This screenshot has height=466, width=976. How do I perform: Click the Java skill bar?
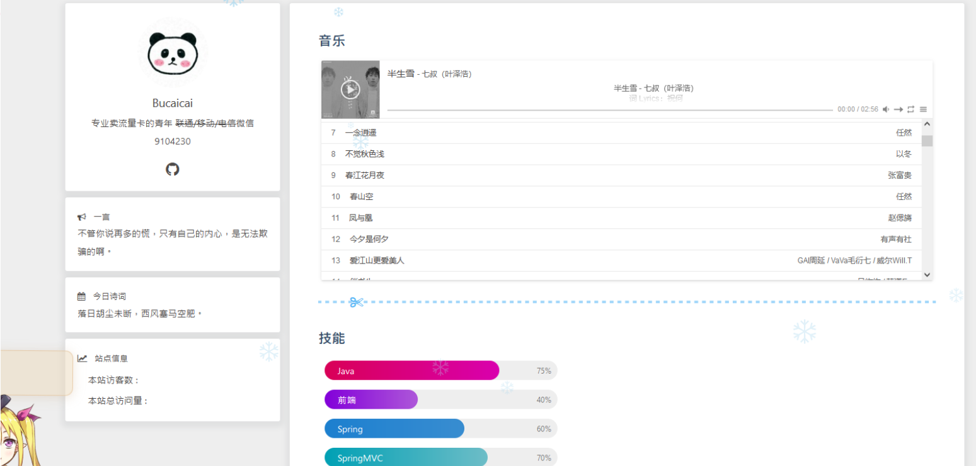(411, 371)
